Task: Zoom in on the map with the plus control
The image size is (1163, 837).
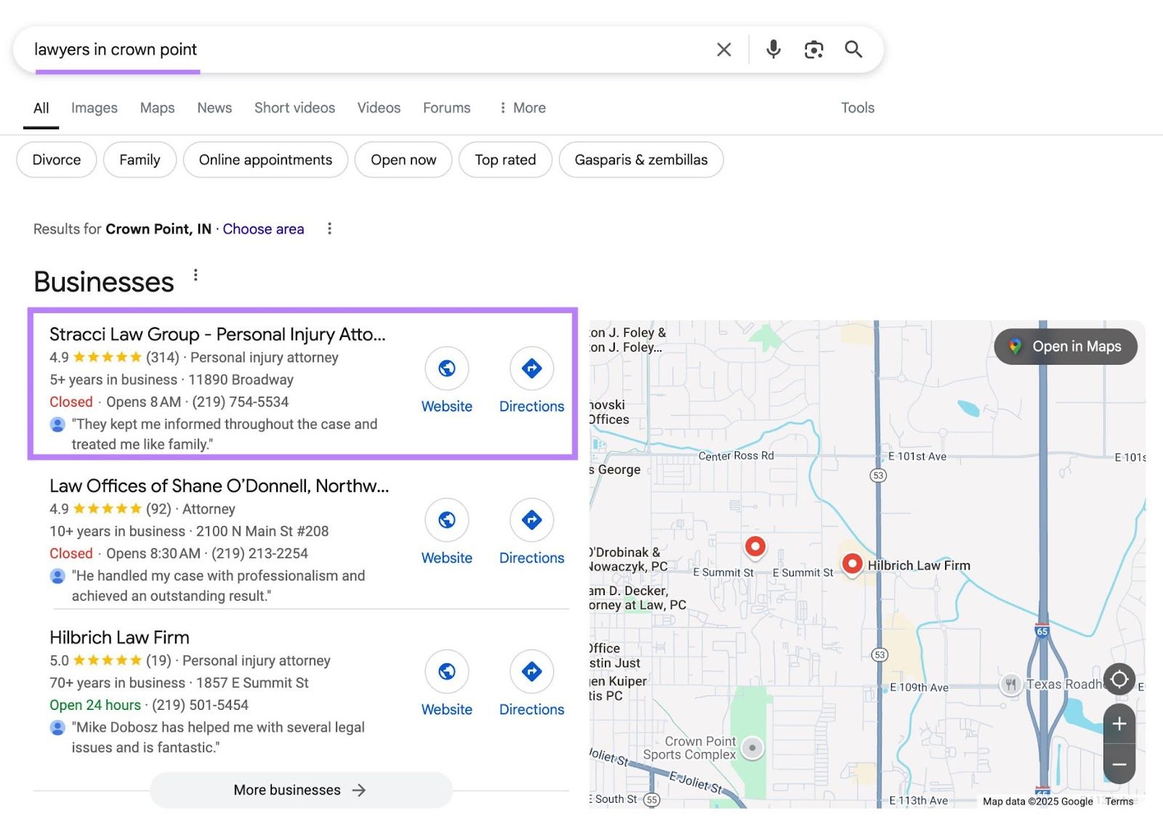Action: point(1119,723)
